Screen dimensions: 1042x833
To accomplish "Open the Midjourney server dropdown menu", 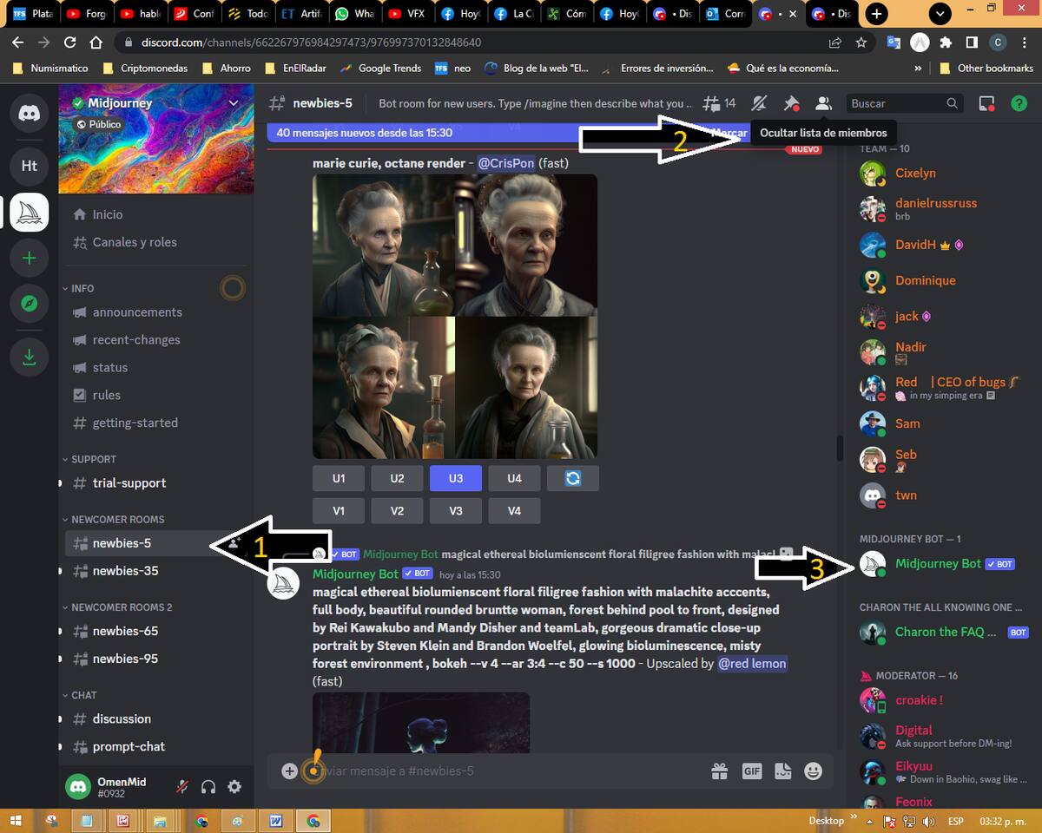I will pos(233,103).
